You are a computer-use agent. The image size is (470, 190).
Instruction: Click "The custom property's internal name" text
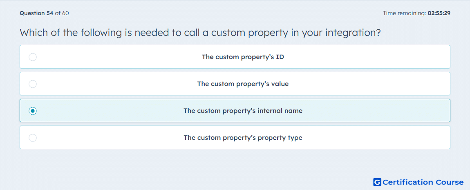[x=243, y=111]
